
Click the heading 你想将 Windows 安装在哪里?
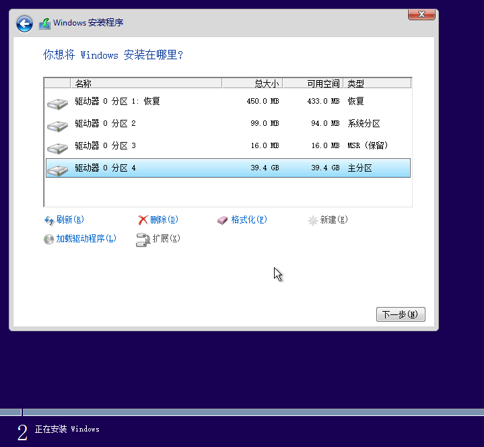click(113, 55)
